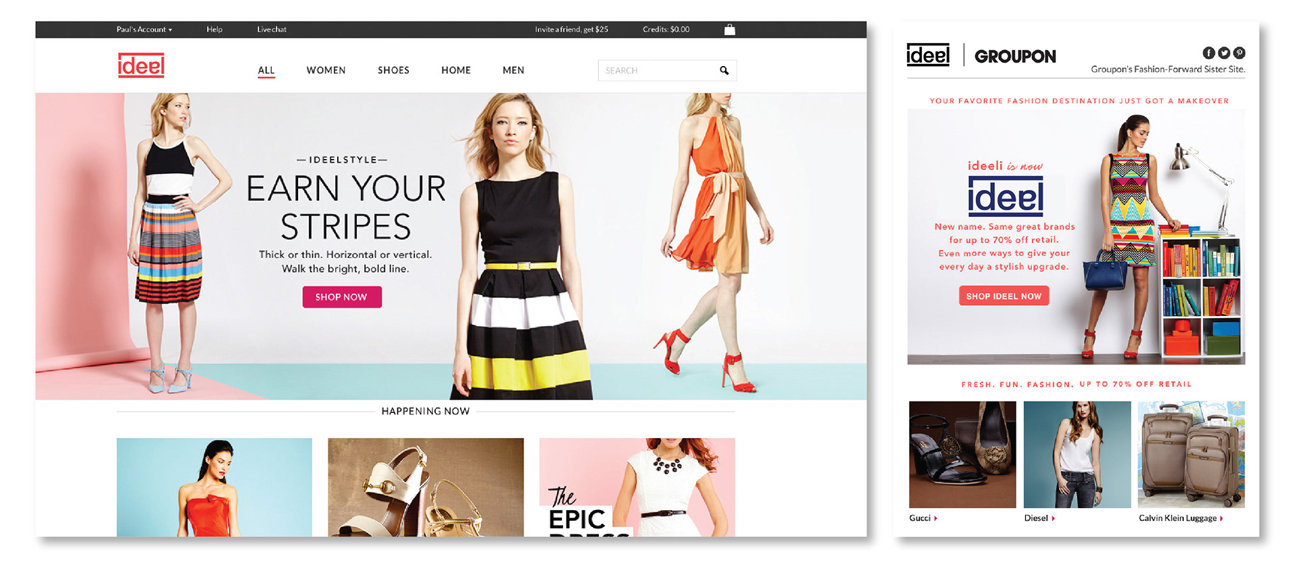Click the search magnifier icon
Viewport: 1295px width, 568px height.
724,71
